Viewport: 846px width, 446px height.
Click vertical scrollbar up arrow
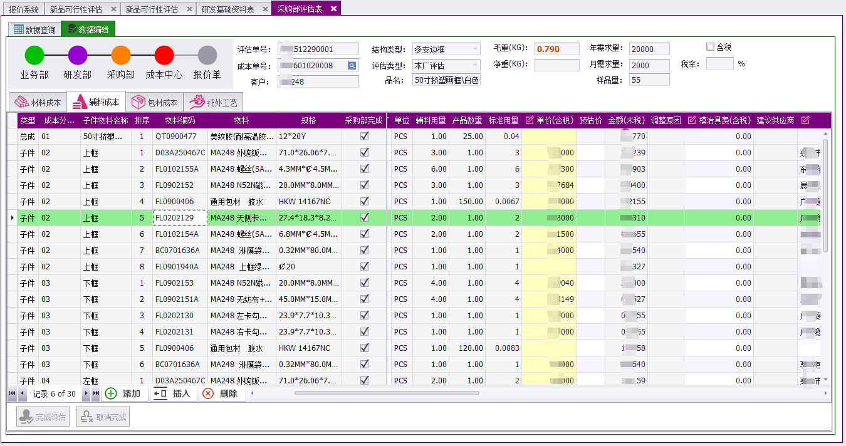tap(825, 133)
